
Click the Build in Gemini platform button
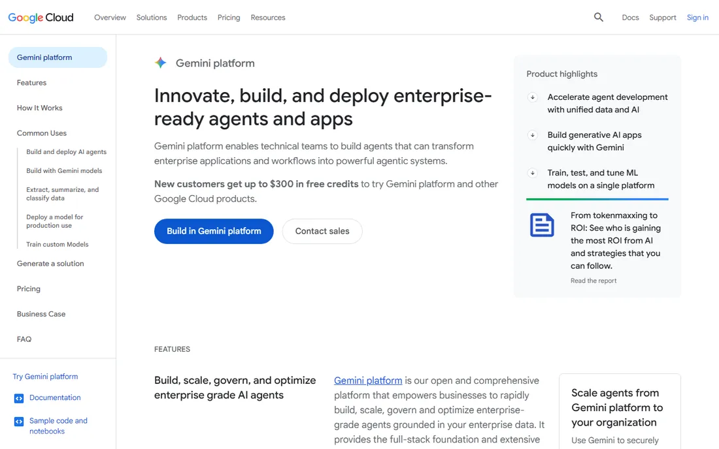(214, 231)
